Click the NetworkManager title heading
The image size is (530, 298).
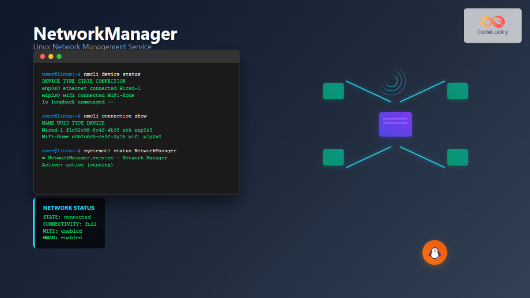pyautogui.click(x=105, y=34)
